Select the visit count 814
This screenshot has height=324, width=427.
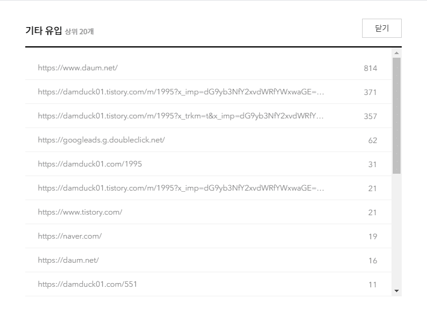[x=370, y=68]
